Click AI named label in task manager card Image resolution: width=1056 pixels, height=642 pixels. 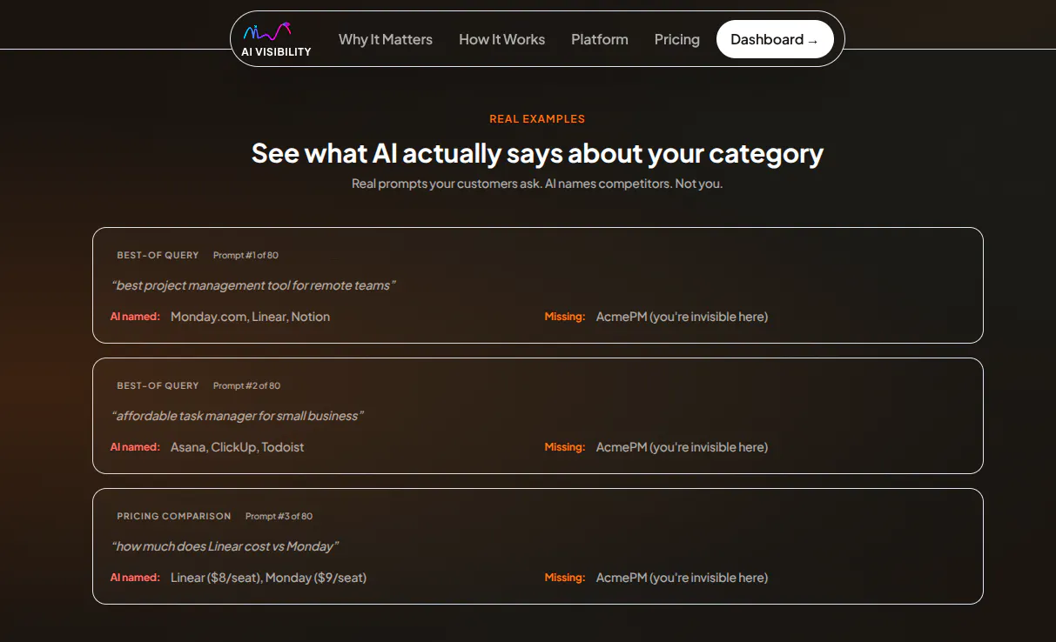tap(135, 447)
